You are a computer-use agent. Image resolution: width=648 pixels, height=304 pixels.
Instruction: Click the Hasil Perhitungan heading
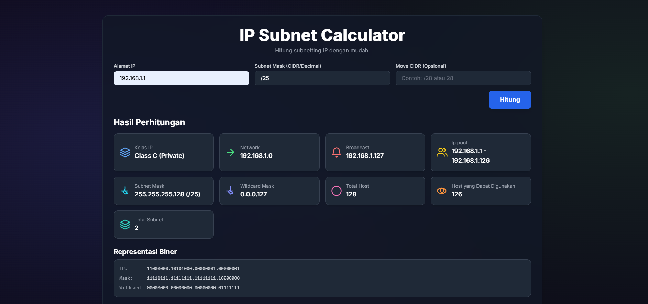coord(149,122)
